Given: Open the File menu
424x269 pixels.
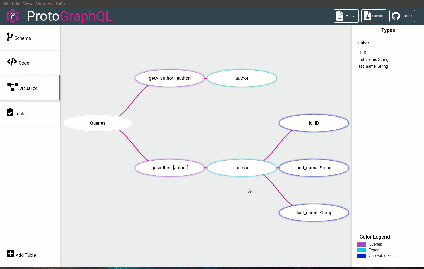Looking at the screenshot, I should point(5,3).
